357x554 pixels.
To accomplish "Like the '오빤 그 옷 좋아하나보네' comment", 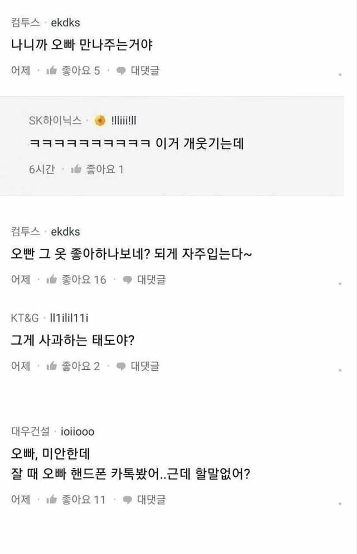I will [x=52, y=280].
